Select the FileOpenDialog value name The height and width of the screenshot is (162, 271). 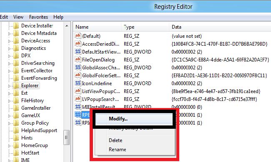(98, 60)
